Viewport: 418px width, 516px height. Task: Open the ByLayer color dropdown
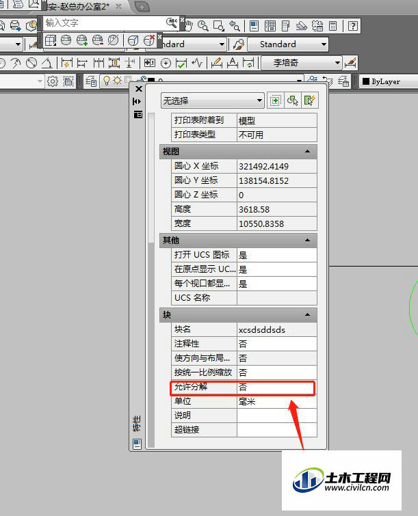389,81
